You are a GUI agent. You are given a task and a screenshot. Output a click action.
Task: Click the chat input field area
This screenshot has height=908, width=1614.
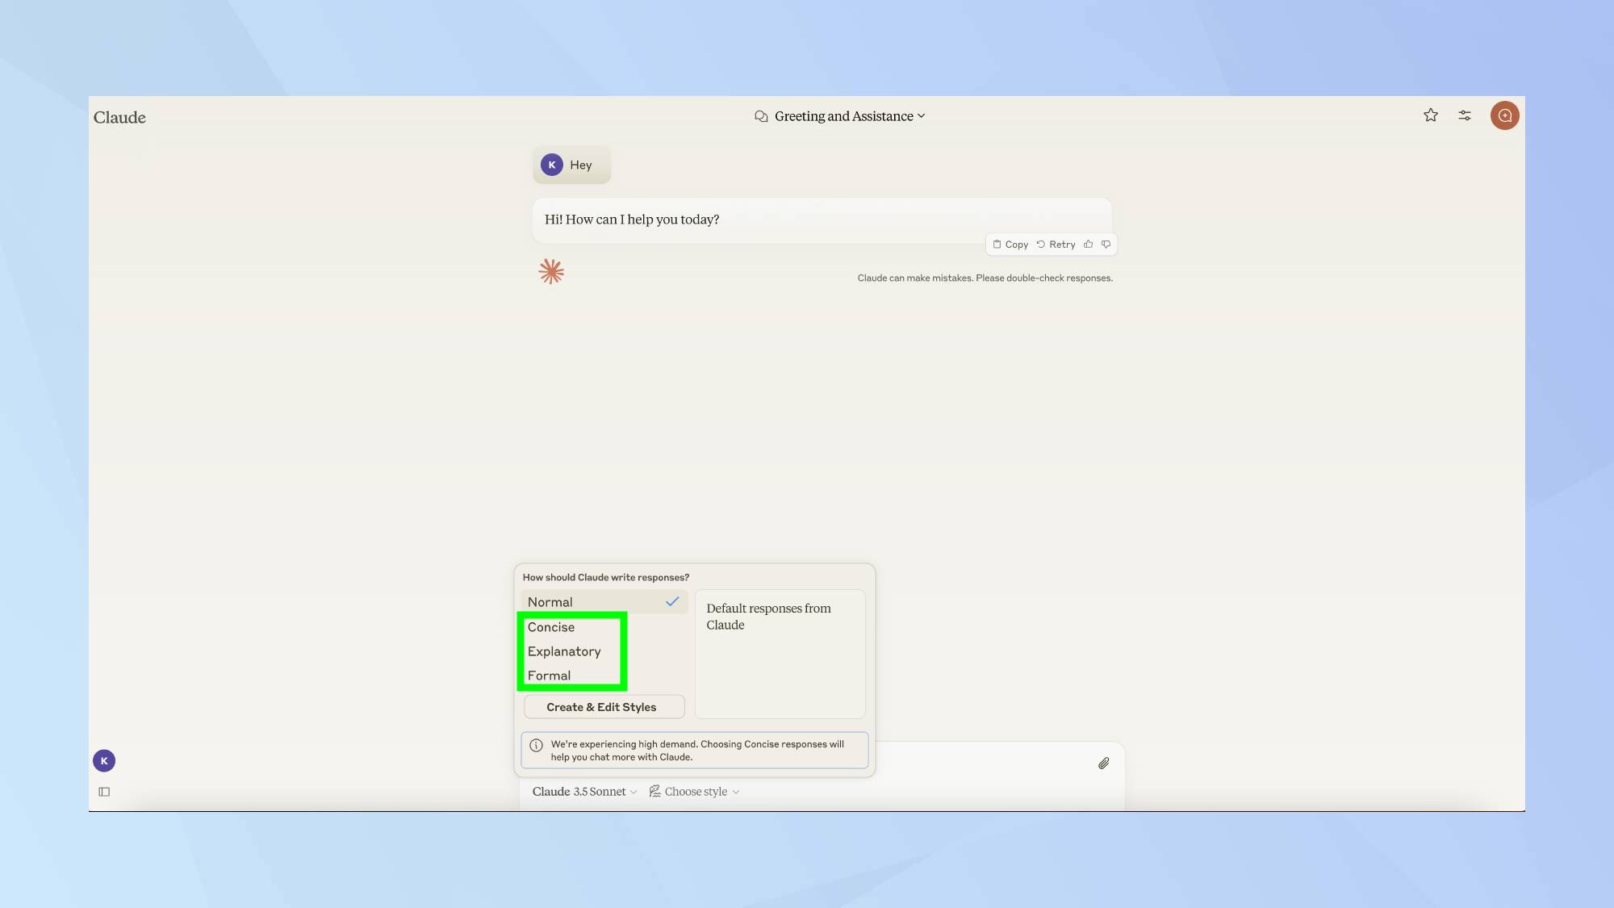(x=822, y=763)
